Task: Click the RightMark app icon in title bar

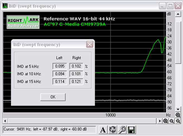Action: pyautogui.click(x=5, y=6)
